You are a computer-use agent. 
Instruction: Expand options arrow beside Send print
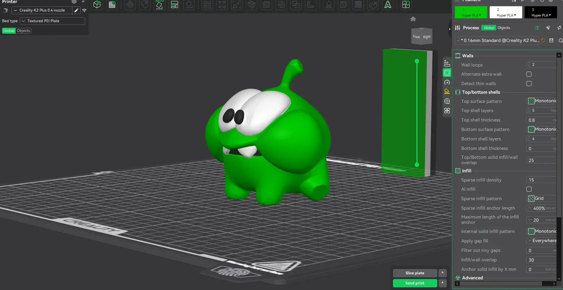(x=442, y=283)
